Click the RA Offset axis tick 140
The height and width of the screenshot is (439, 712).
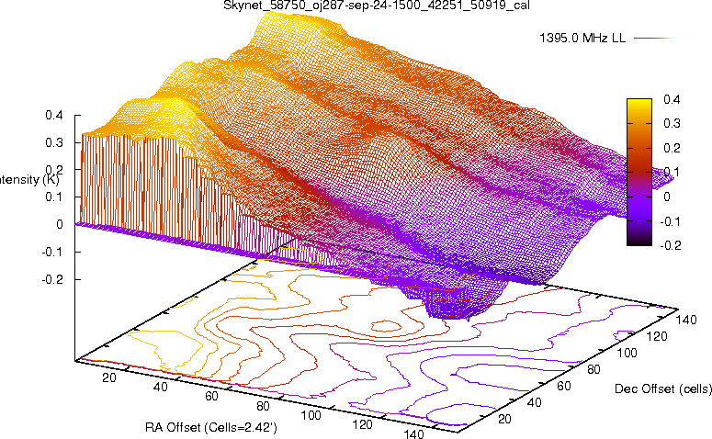tap(413, 434)
